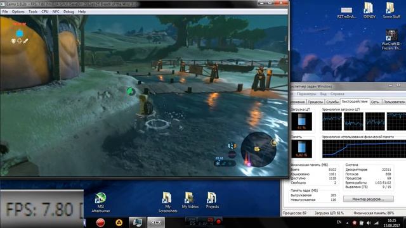
Task: Click the CEMU taskbar button
Action: [156, 222]
